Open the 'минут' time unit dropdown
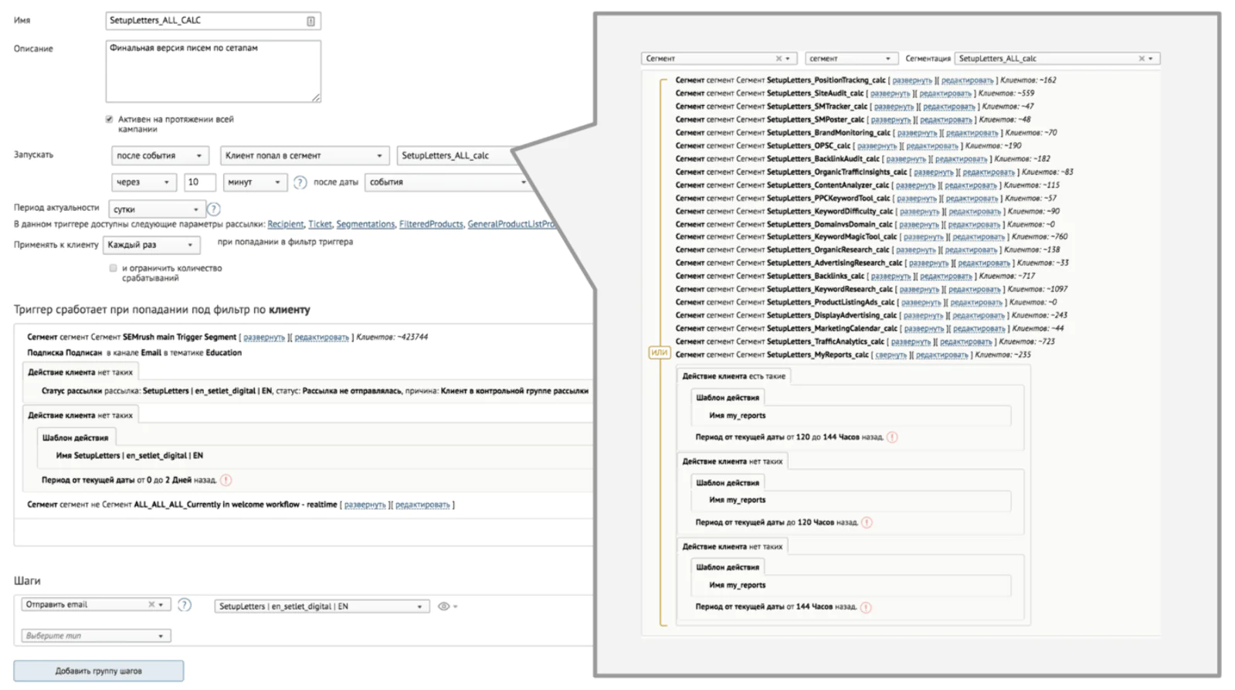 255,182
